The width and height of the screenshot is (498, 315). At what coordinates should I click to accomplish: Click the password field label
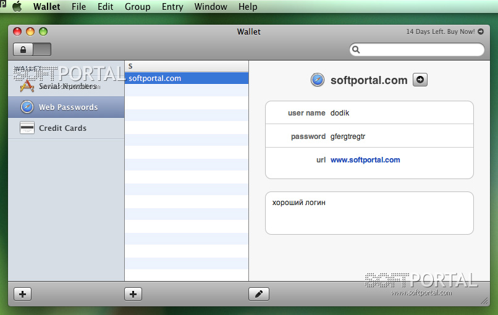(x=308, y=136)
